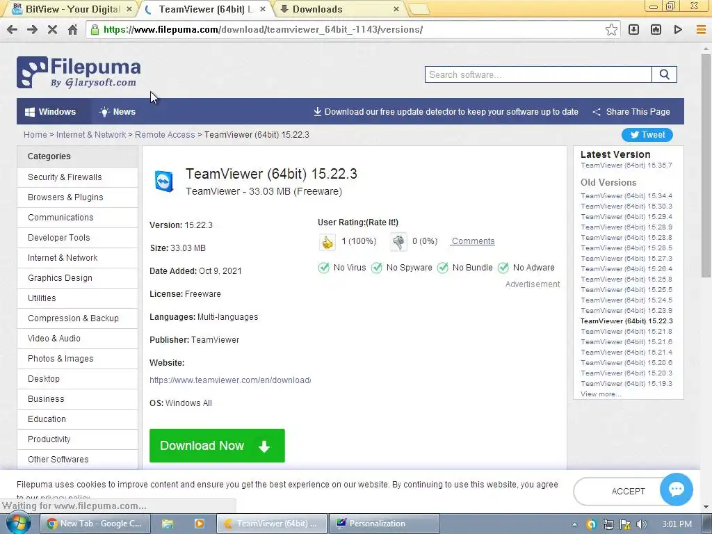Open the chat bubble widget
Screen dimensions: 712x534
click(676, 489)
